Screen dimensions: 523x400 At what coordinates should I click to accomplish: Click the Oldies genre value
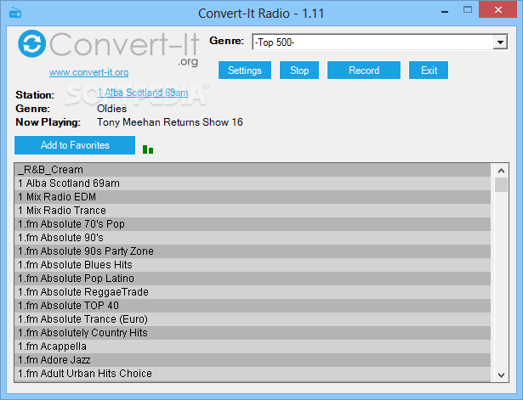click(x=111, y=109)
